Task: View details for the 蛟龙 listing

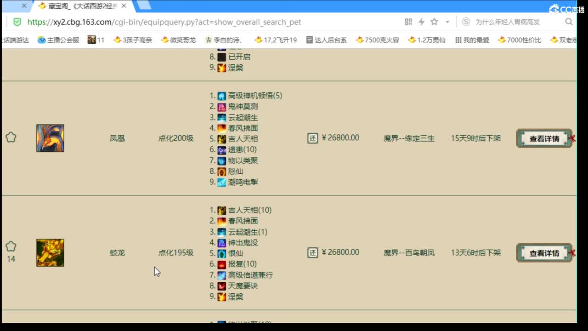Action: click(x=544, y=253)
